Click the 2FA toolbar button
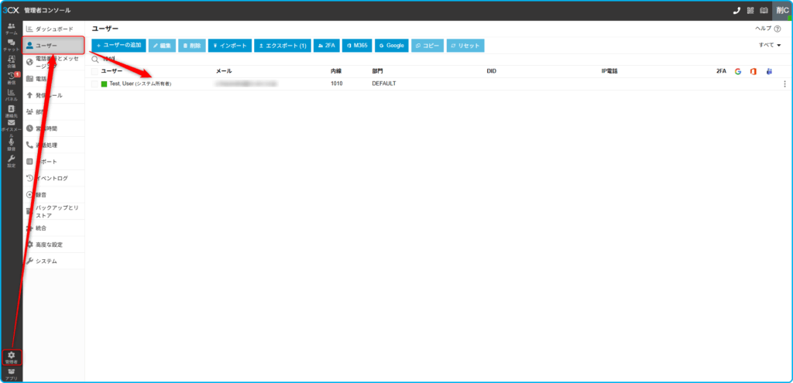Image resolution: width=793 pixels, height=383 pixels. pos(327,46)
